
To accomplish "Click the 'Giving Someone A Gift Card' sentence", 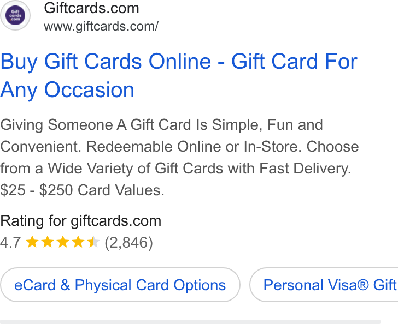I will tap(161, 124).
